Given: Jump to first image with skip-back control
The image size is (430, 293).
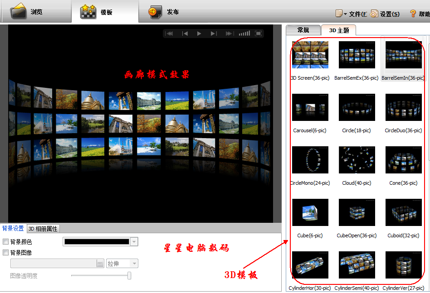Looking at the screenshot, I should (170, 33).
